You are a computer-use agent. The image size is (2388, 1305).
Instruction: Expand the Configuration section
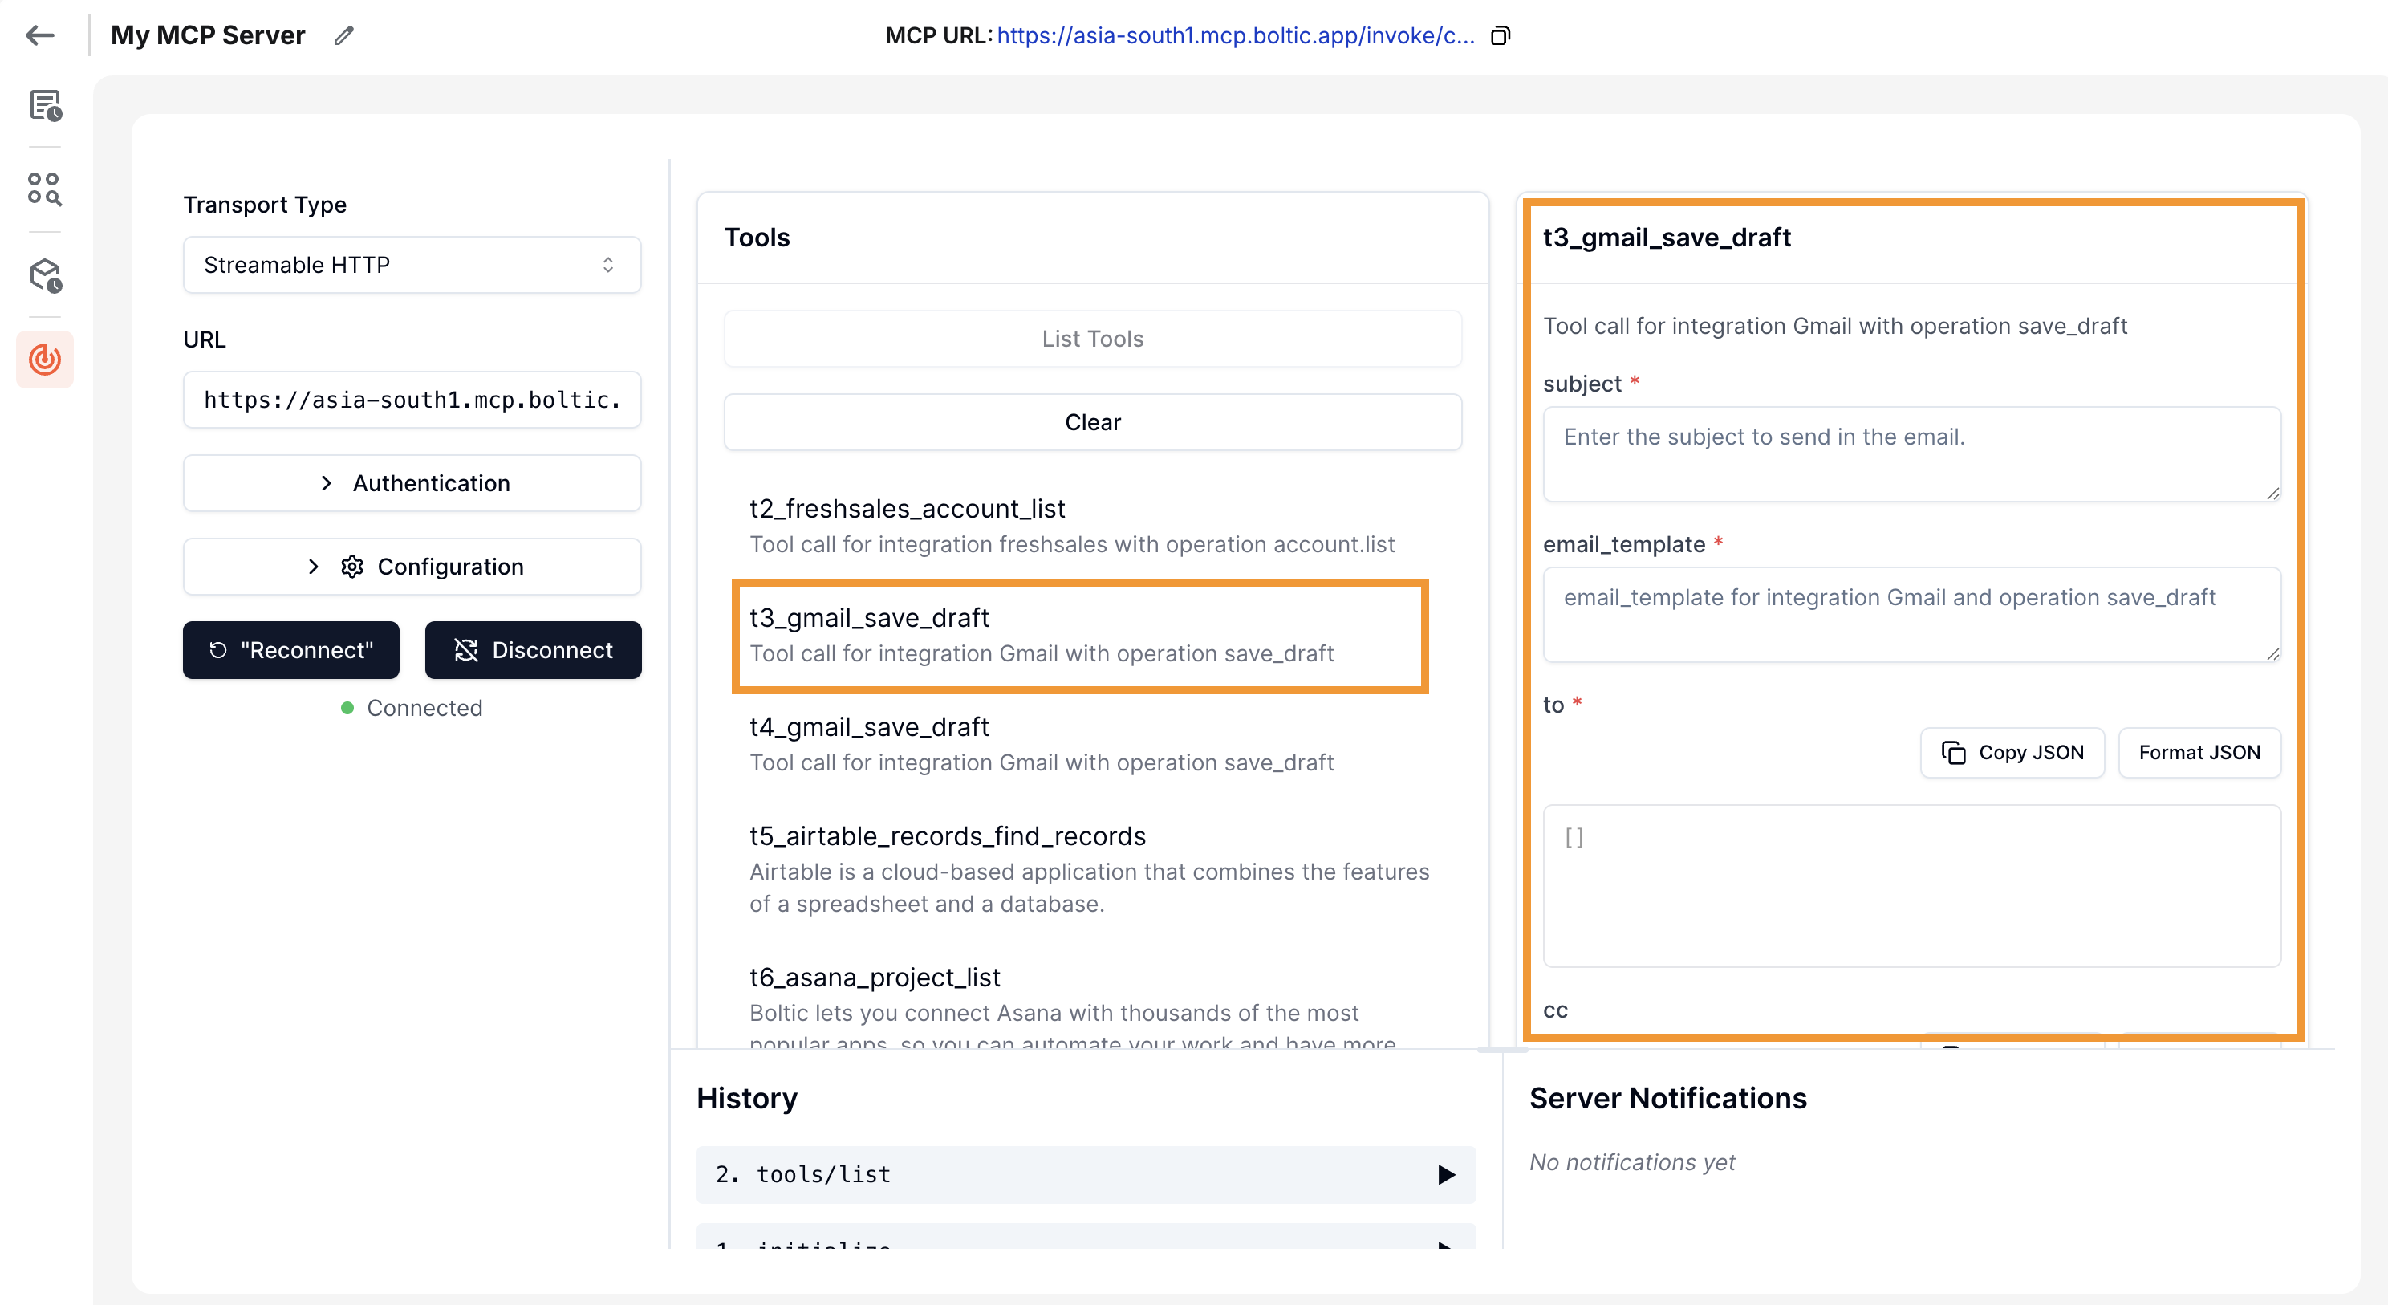(412, 567)
